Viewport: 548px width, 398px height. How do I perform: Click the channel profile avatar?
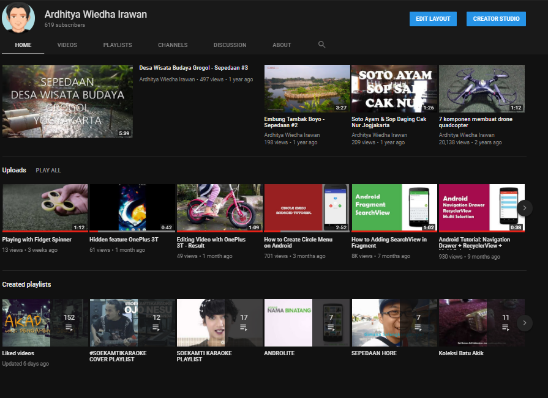coord(18,17)
